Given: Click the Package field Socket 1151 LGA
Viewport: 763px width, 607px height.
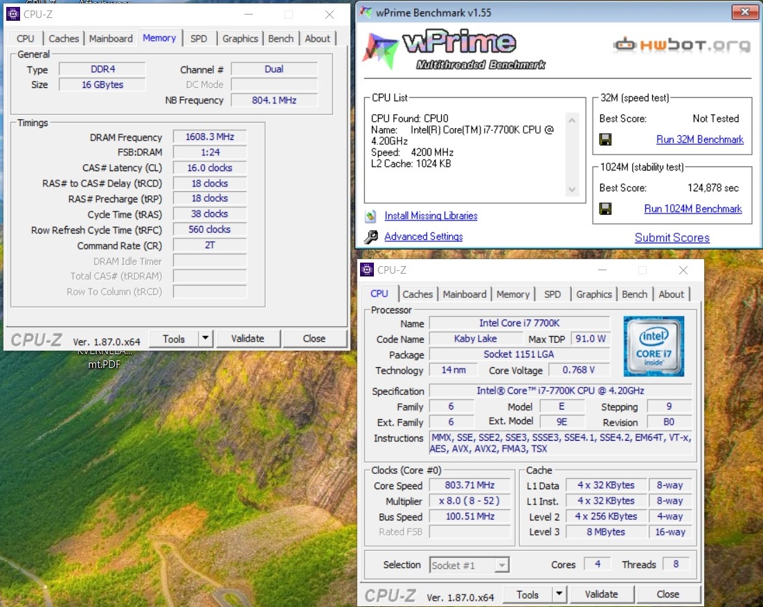Looking at the screenshot, I should tap(519, 354).
